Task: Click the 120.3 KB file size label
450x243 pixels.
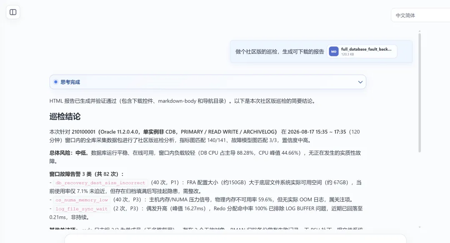Action: [x=347, y=54]
